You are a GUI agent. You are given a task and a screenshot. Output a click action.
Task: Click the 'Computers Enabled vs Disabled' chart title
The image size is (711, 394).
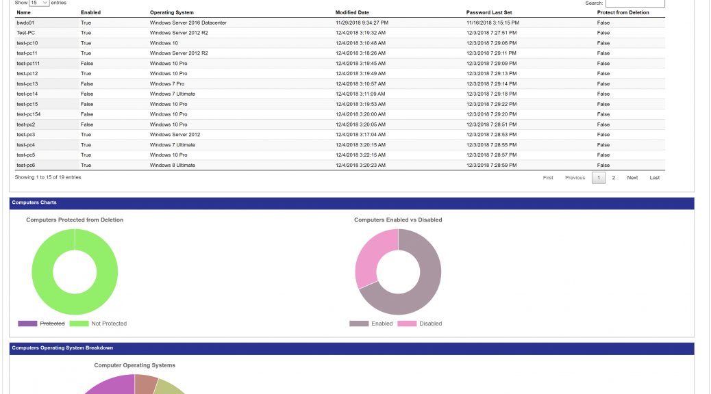[398, 220]
